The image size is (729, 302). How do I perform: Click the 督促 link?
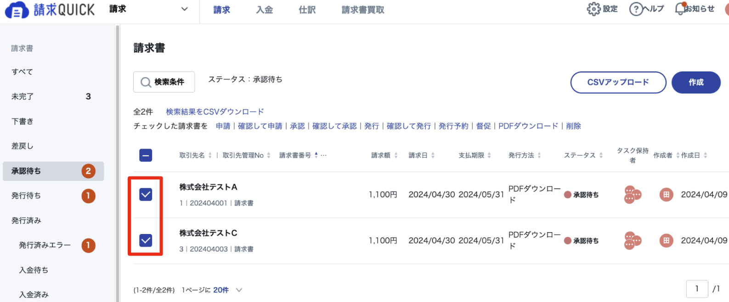click(483, 126)
